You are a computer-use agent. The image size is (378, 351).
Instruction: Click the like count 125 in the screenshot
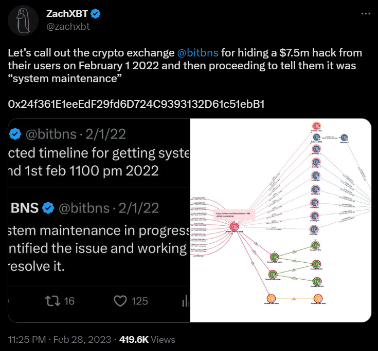tap(140, 301)
